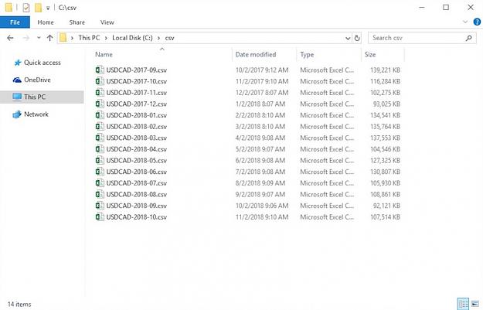Click the Properties quick access toolbar icon
This screenshot has height=310, width=483.
point(26,8)
